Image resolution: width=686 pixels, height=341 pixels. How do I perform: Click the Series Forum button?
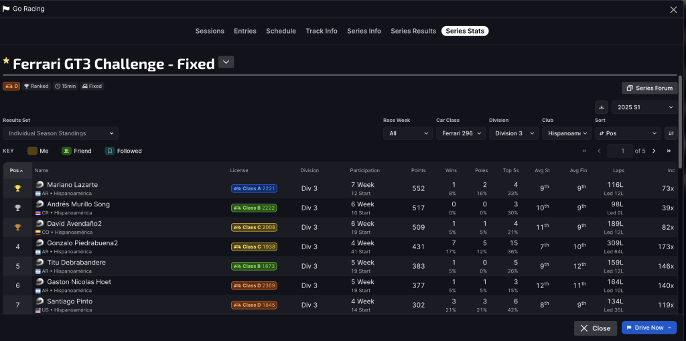(x=649, y=88)
